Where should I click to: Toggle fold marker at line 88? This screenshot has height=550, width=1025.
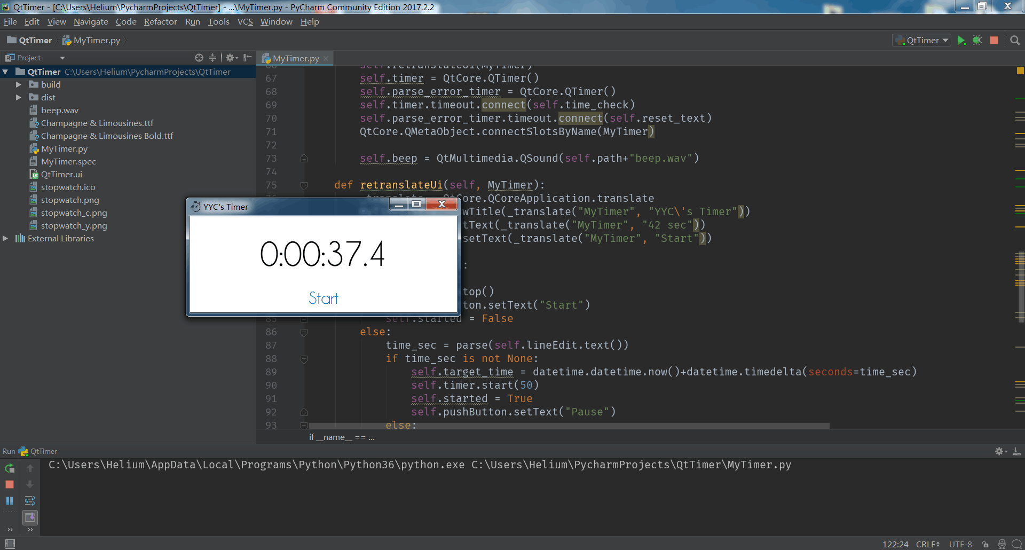[x=304, y=359]
